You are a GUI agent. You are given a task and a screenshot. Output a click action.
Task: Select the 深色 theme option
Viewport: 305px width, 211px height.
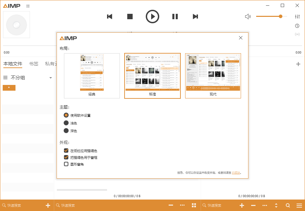point(66,131)
